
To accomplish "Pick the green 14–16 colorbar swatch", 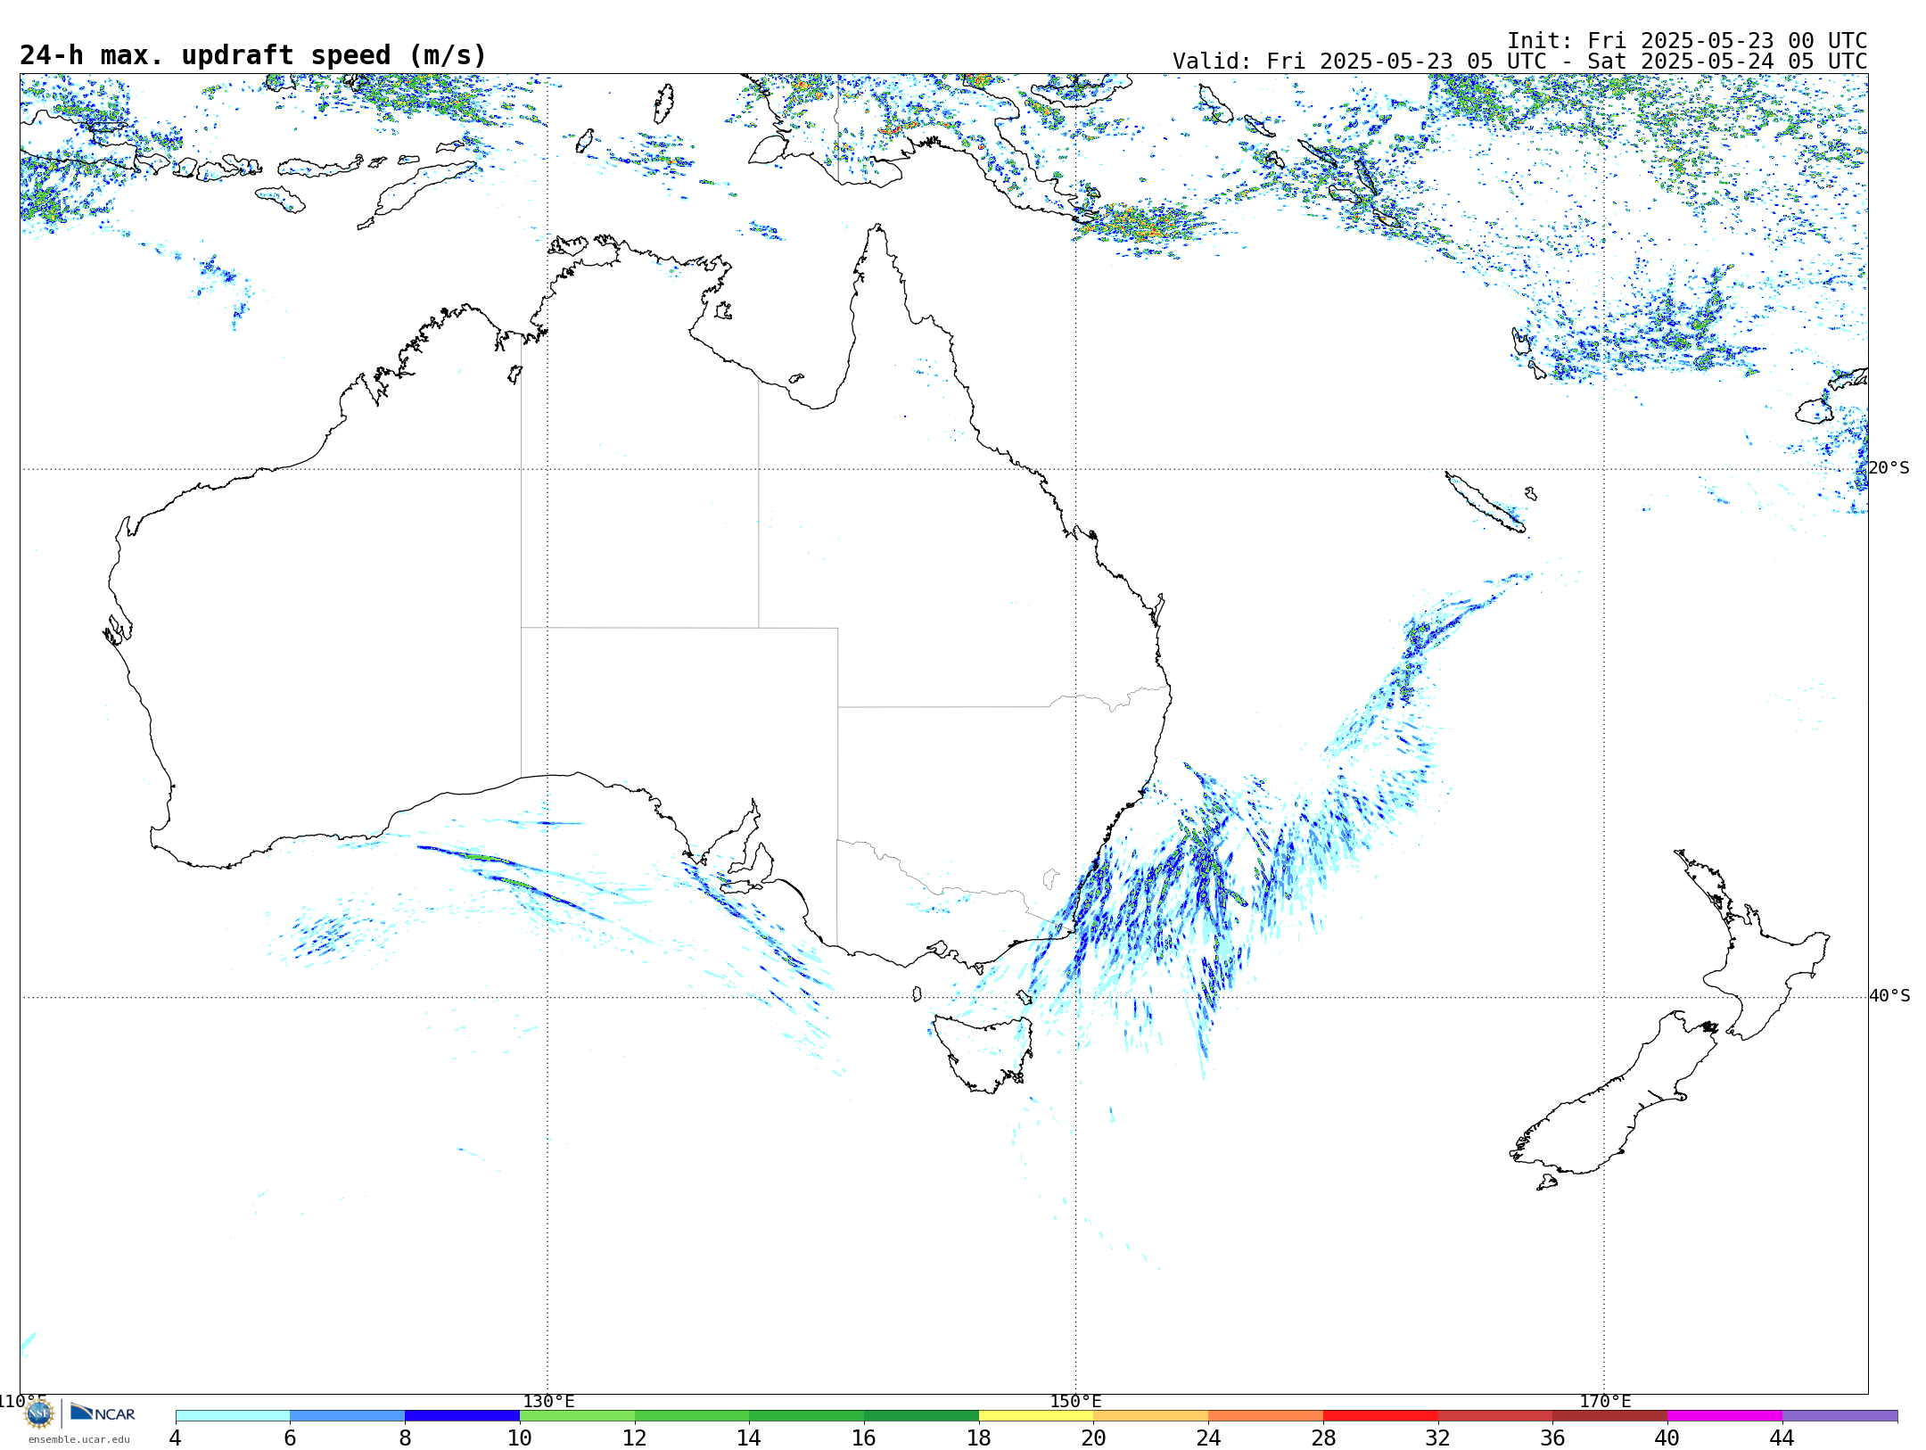I will (x=806, y=1416).
